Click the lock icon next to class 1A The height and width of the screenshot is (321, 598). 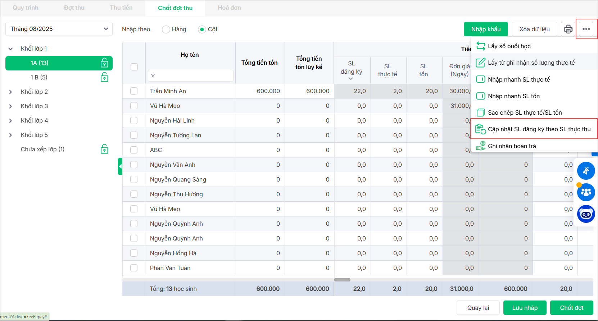click(x=104, y=63)
